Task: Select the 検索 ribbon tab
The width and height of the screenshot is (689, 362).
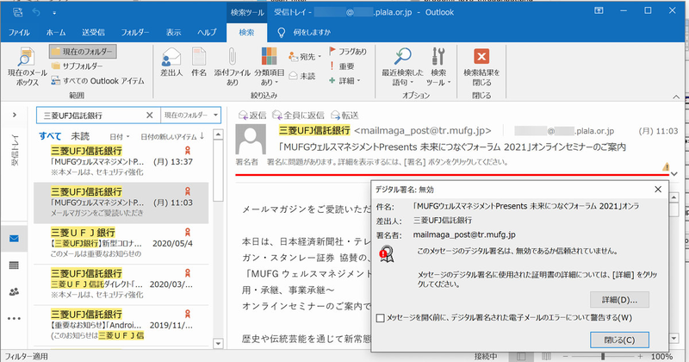Action: pyautogui.click(x=246, y=32)
